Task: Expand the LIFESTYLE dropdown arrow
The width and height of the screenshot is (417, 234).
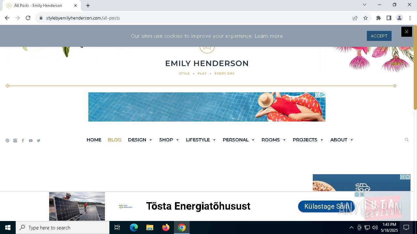Action: coord(214,140)
